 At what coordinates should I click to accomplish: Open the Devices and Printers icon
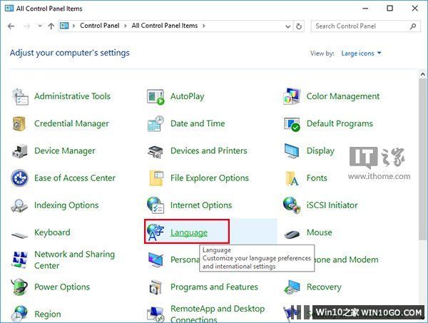tap(156, 152)
